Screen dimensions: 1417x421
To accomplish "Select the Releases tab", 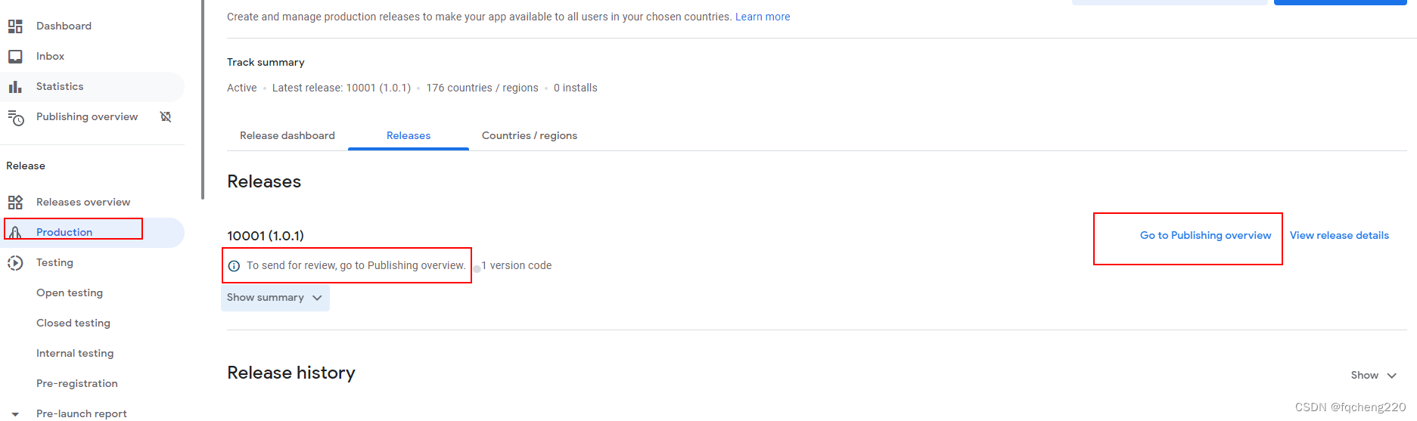I will point(409,136).
